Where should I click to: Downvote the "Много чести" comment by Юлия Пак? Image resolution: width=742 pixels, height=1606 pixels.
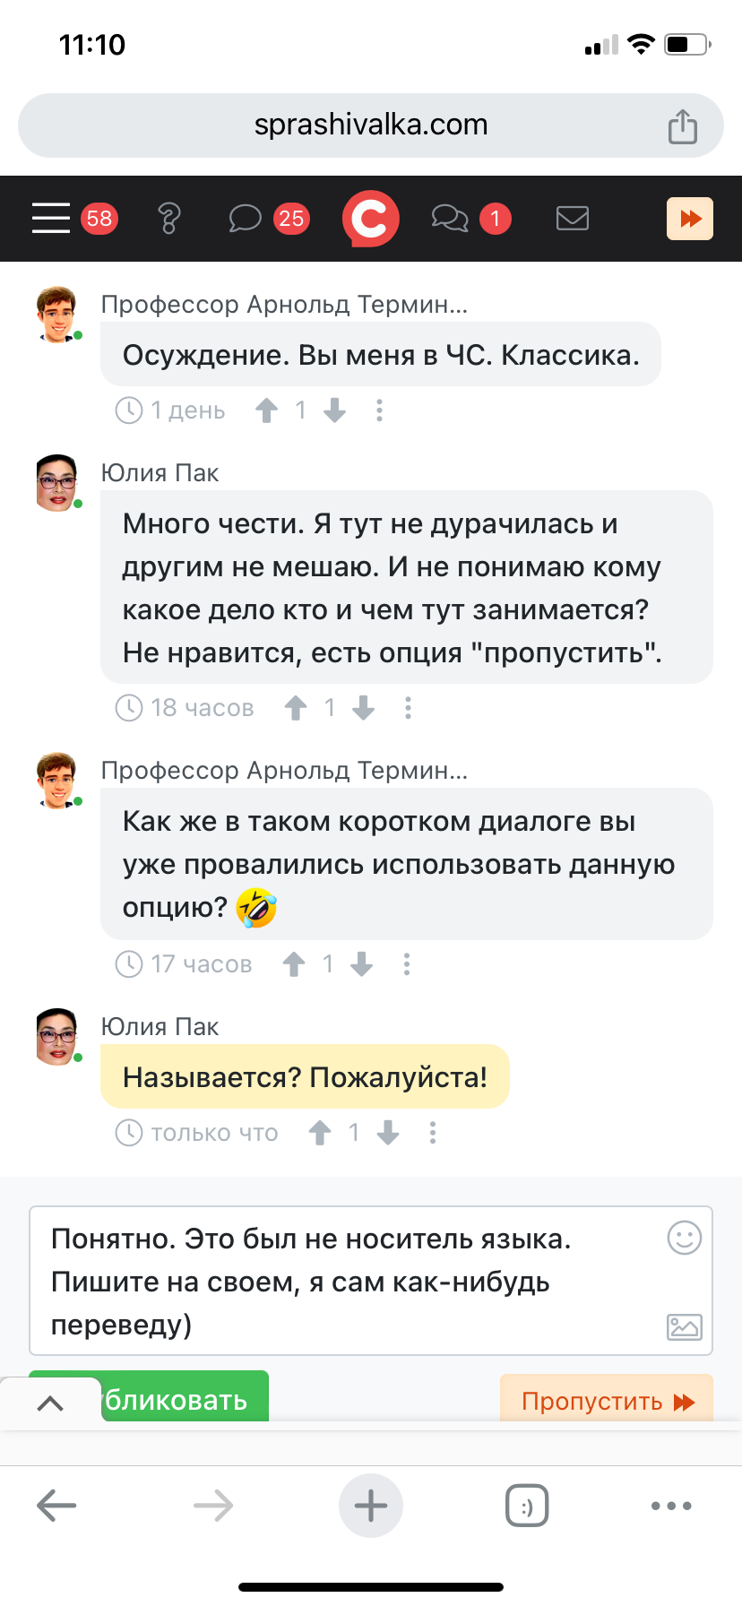point(363,708)
